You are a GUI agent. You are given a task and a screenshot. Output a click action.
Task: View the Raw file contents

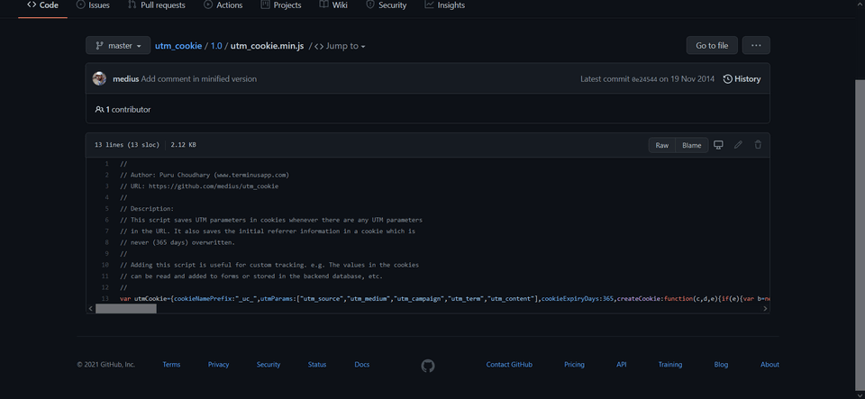coord(661,145)
